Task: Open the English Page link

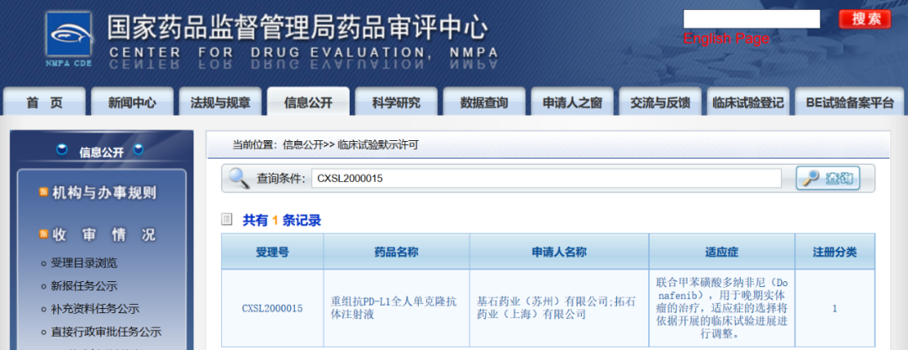Action: point(726,39)
